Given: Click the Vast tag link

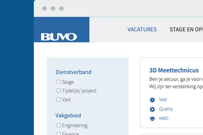Looking at the screenshot, I should (x=163, y=100).
